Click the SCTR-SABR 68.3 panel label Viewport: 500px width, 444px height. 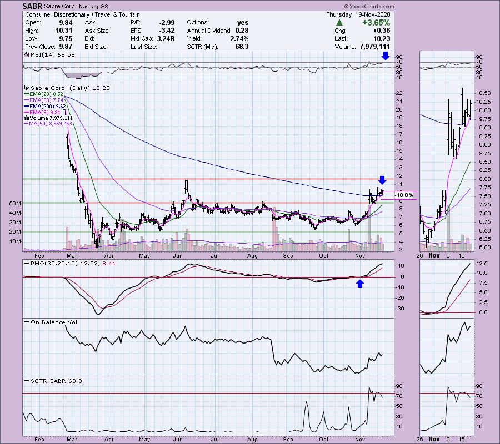click(56, 381)
